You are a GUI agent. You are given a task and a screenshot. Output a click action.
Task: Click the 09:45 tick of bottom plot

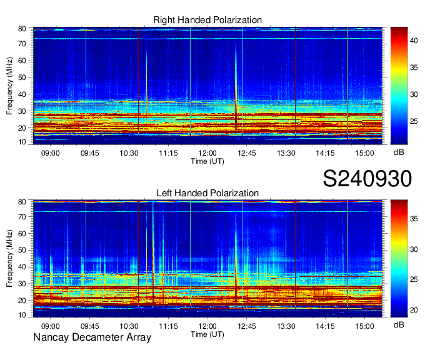coord(90,326)
